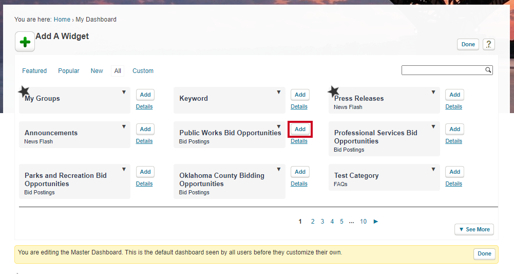This screenshot has width=514, height=274.
Task: Click the Announcements widget title
Action: [51, 133]
